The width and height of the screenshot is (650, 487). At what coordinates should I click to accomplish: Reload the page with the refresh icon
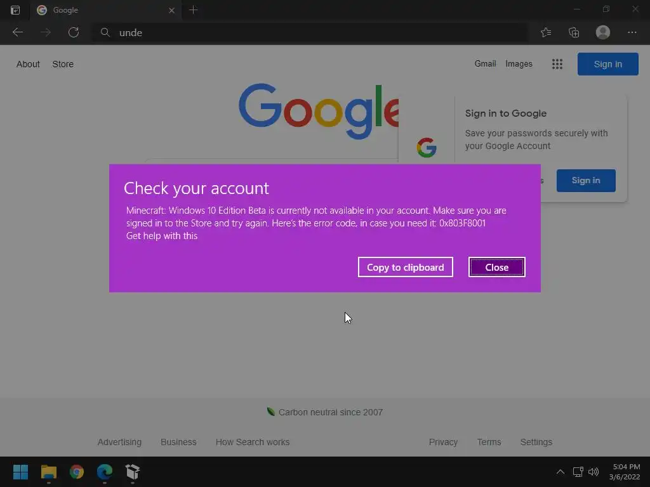74,32
